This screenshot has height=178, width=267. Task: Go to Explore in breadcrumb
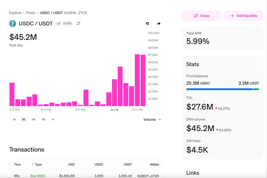click(15, 13)
